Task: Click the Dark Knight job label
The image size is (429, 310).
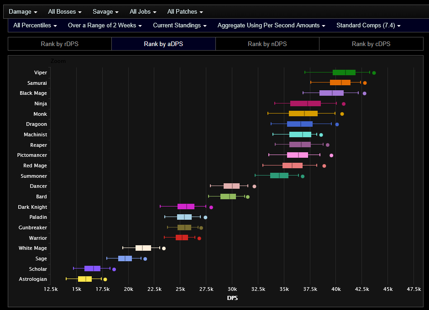Action: coord(32,207)
